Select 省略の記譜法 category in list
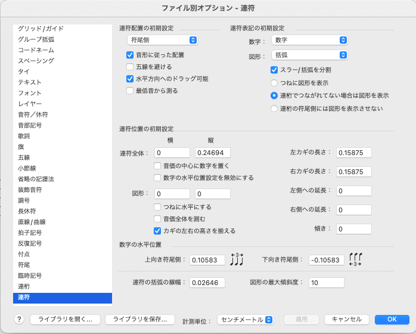This screenshot has height=334, width=416. [x=63, y=179]
